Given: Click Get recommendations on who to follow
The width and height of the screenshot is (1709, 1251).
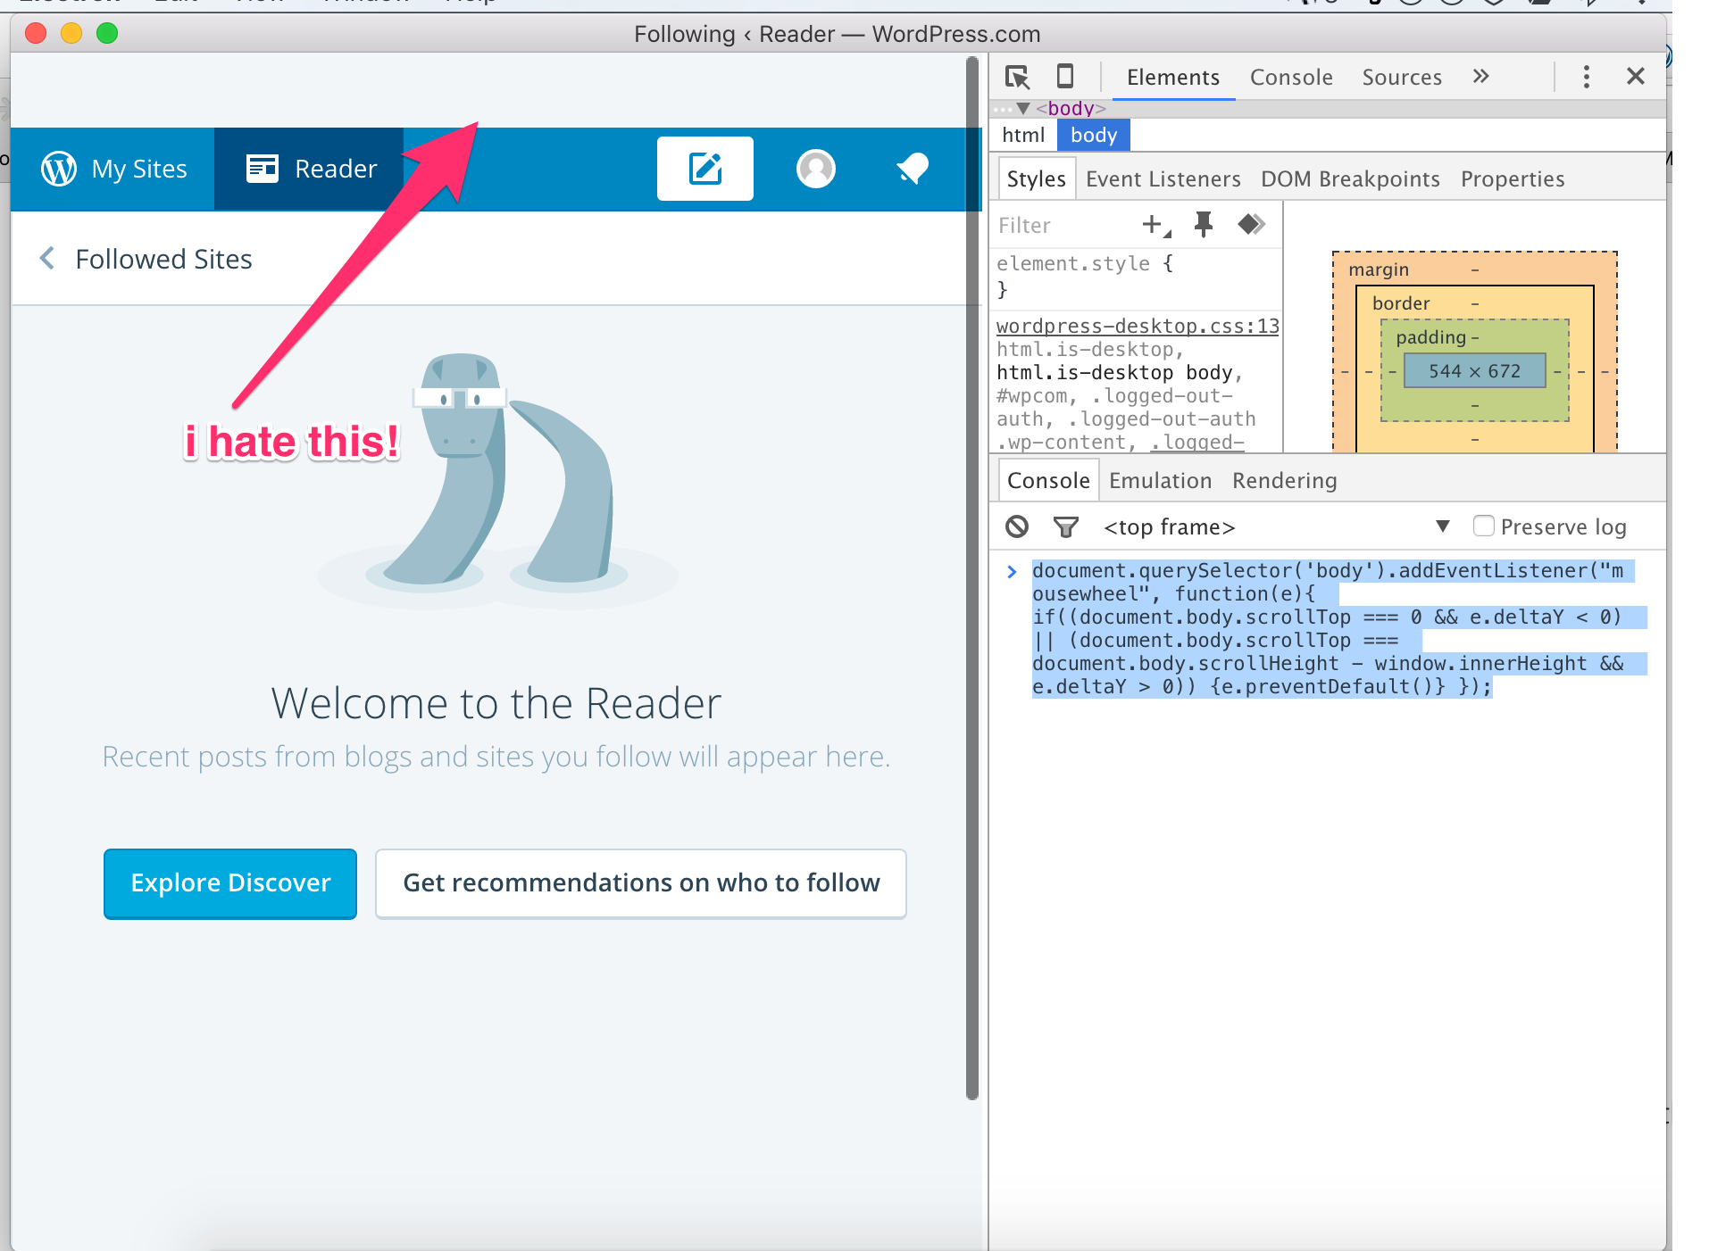Looking at the screenshot, I should pyautogui.click(x=640, y=883).
